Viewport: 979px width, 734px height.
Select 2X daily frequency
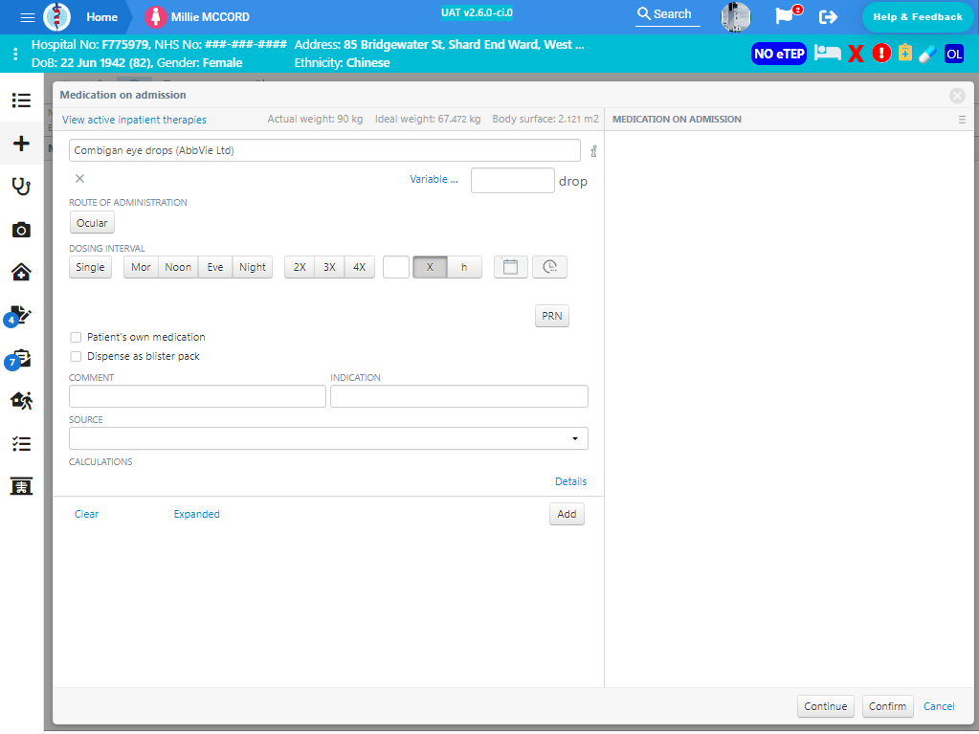click(x=300, y=267)
